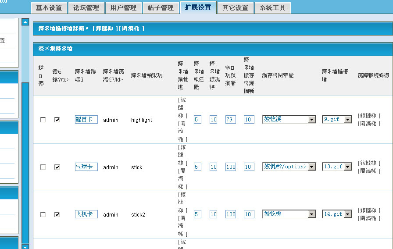This screenshot has height=249, width=393.
Task: Tick the unchecked box in the highlight row
Action: pyautogui.click(x=43, y=120)
